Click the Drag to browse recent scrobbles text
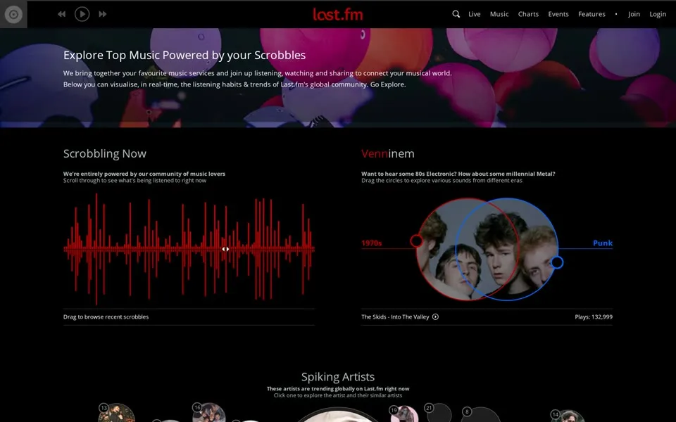This screenshot has height=422, width=676. 106,317
